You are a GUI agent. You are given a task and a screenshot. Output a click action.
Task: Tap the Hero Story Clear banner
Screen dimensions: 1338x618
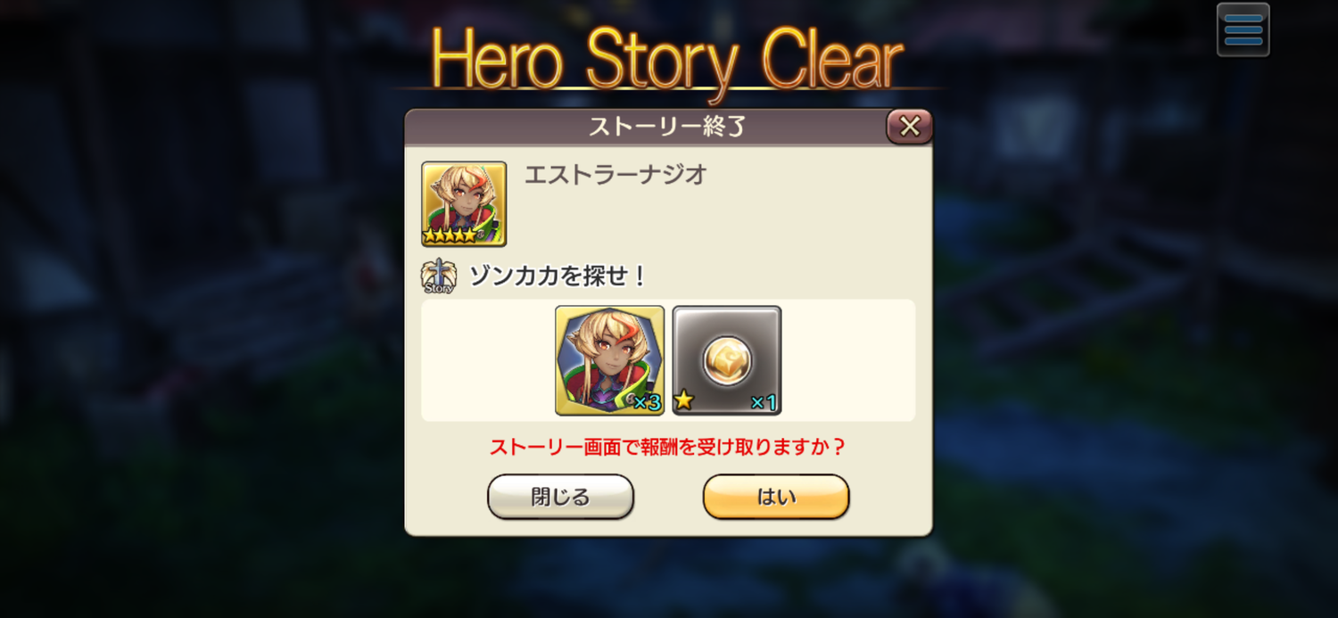(667, 58)
